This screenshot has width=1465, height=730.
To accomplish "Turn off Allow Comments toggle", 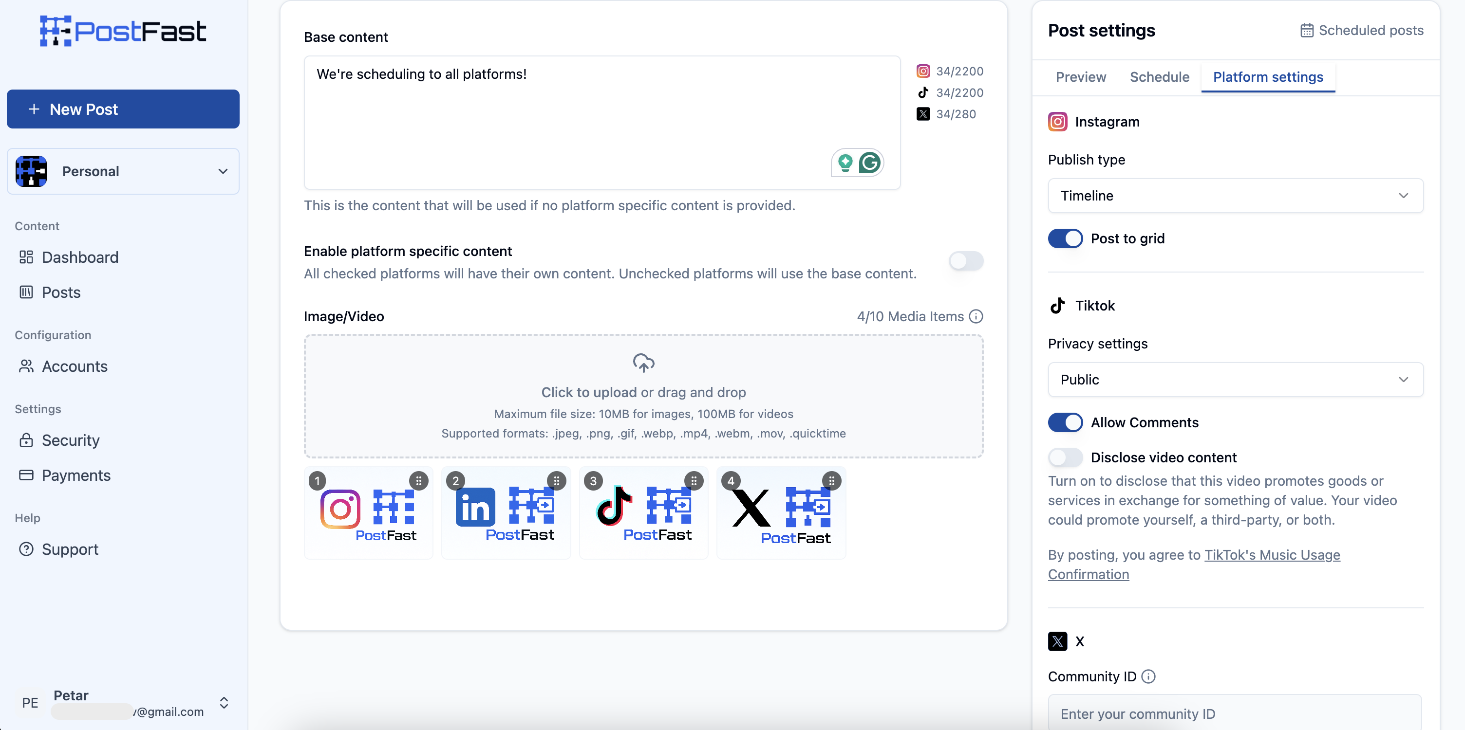I will 1065,422.
